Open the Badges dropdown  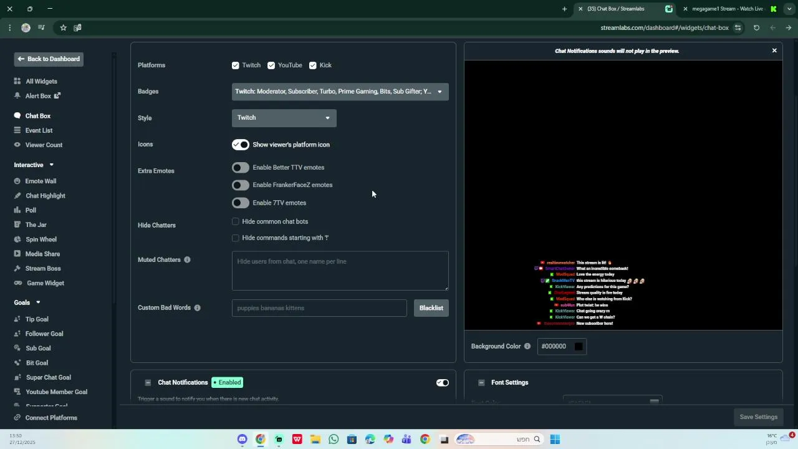pyautogui.click(x=340, y=92)
